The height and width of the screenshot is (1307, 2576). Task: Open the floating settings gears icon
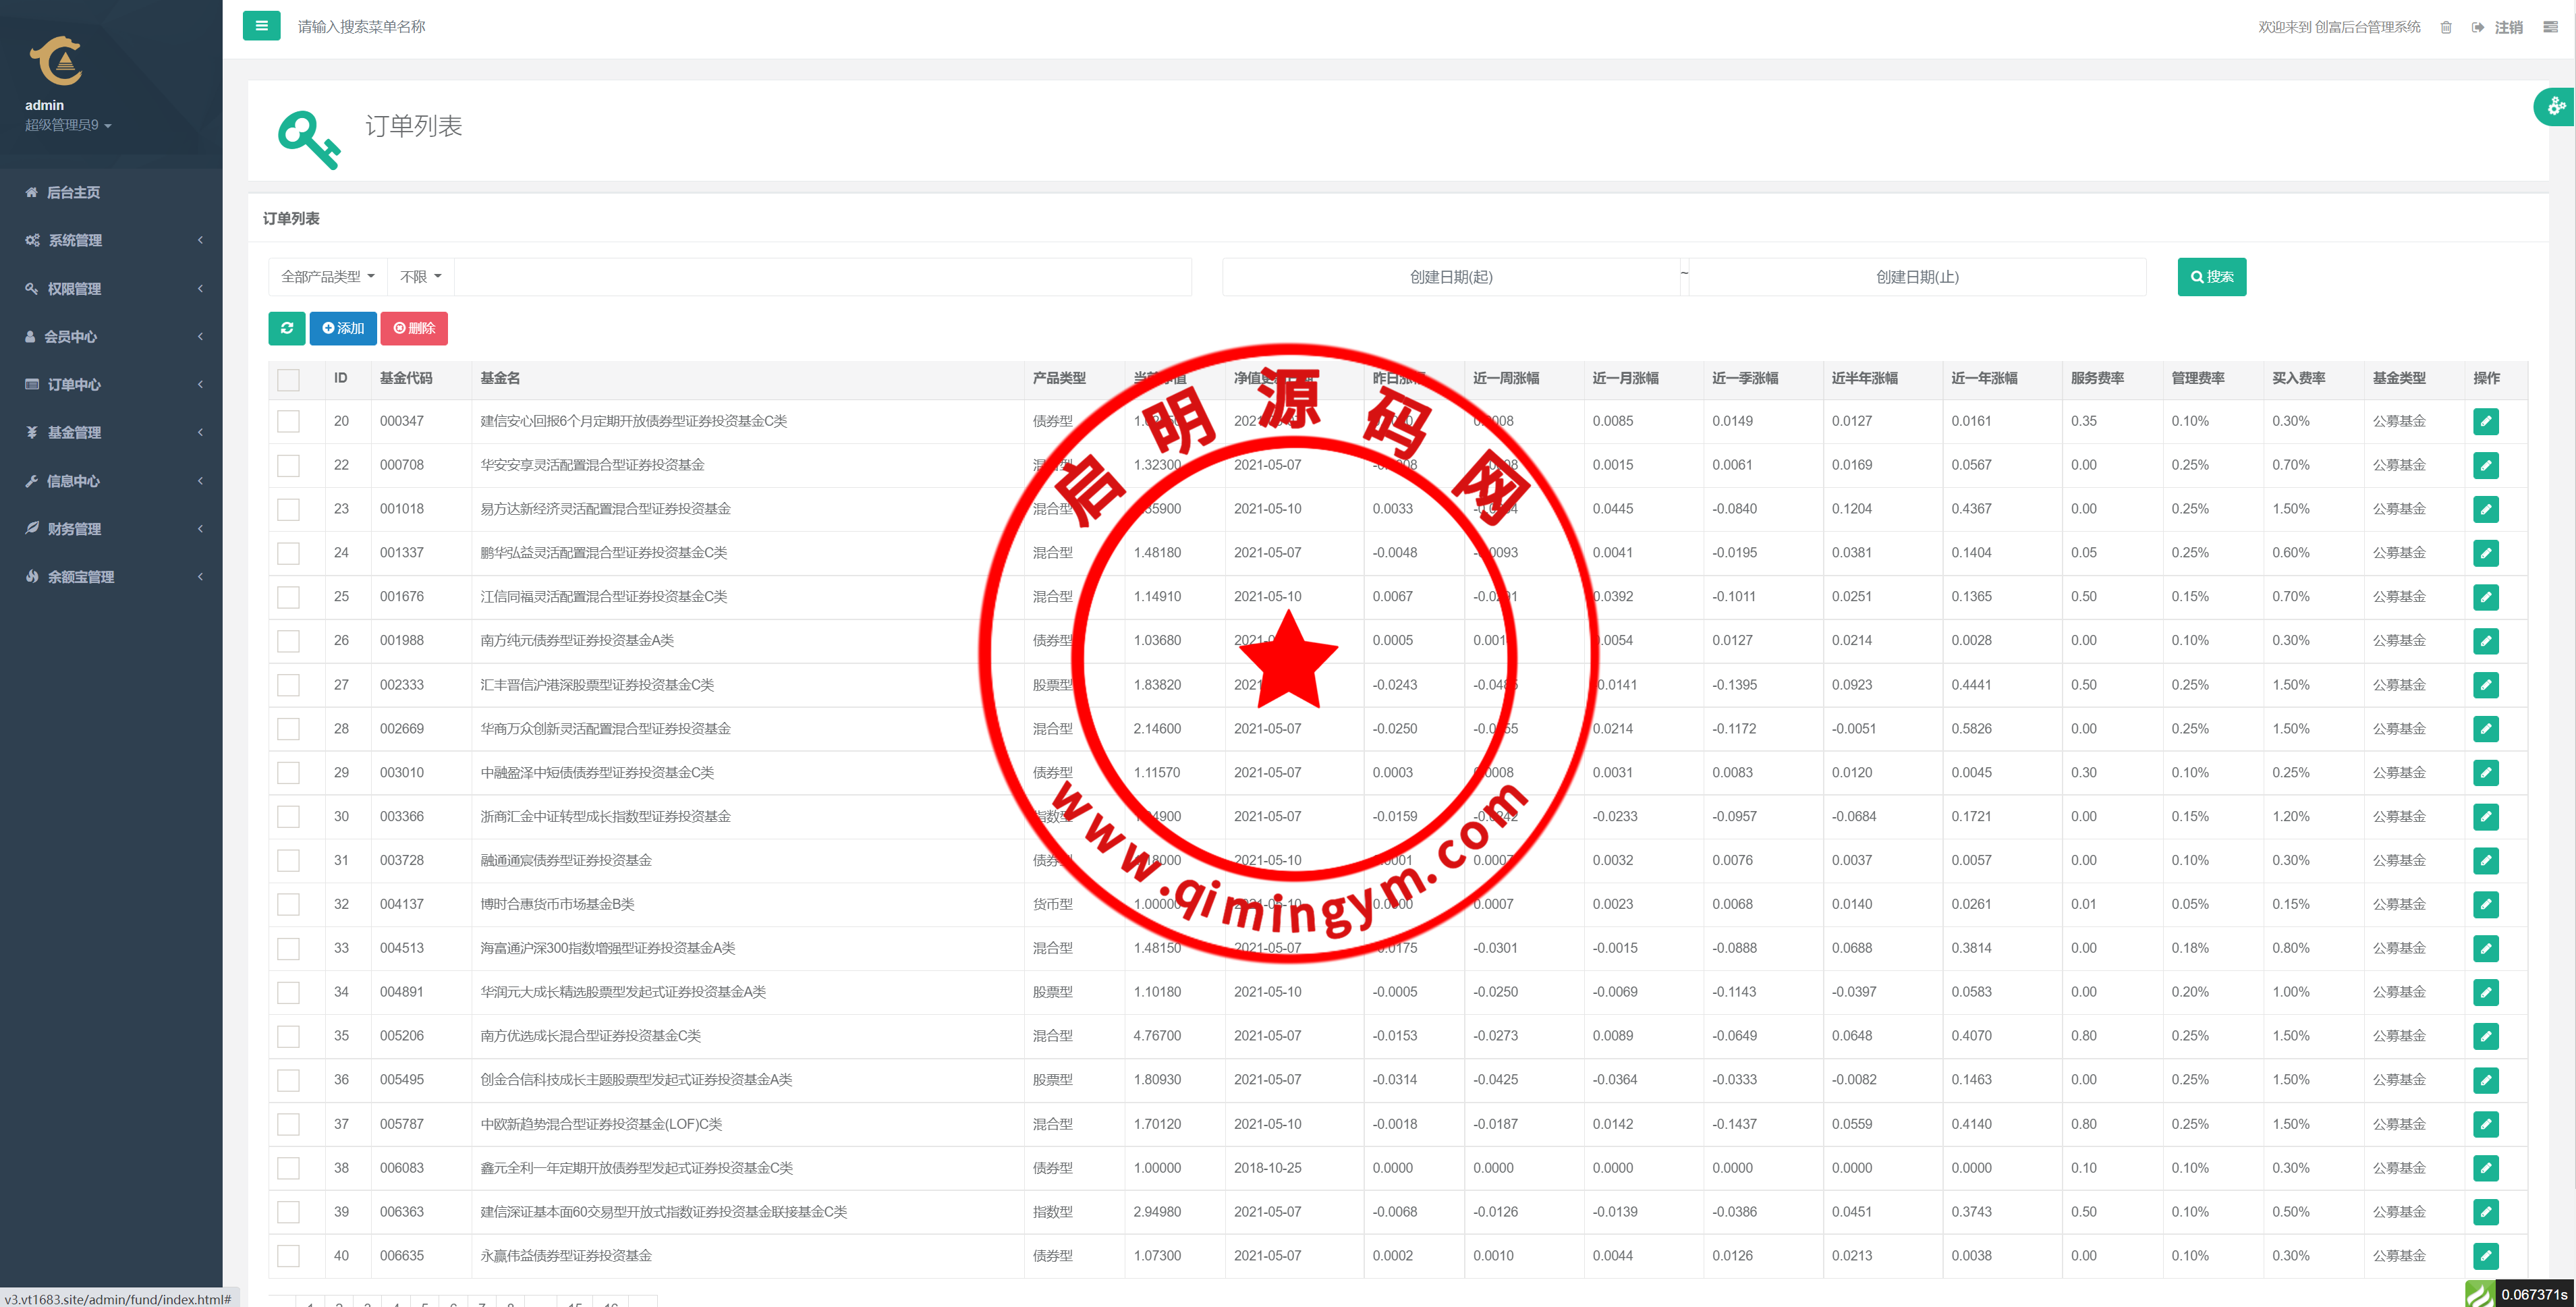click(2555, 106)
